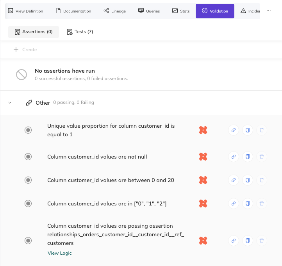Image resolution: width=282 pixels, height=266 pixels.
Task: Select the Assertions (0) sub-tab
Action: point(34,32)
